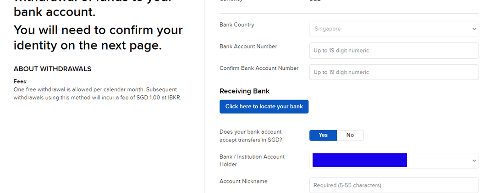The height and width of the screenshot is (193, 495).
Task: Click the 'Bank Country' field label
Action: [x=236, y=25]
